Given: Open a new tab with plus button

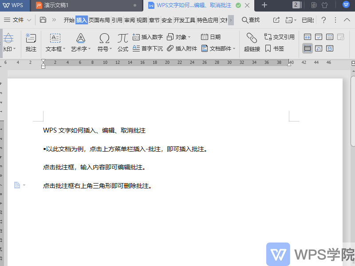Looking at the screenshot, I should coord(264,5).
